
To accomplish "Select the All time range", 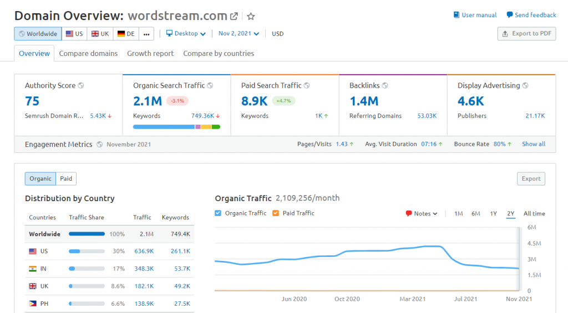I will [534, 213].
